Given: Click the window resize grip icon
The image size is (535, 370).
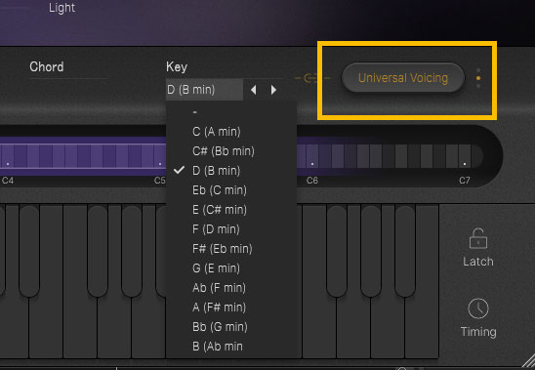Looking at the screenshot, I should pos(528,362).
